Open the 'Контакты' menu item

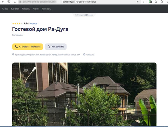point(46,9)
